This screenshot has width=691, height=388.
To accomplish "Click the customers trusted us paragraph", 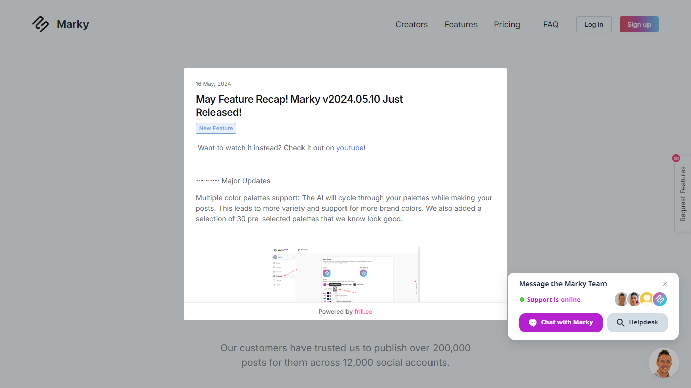I will [x=345, y=355].
